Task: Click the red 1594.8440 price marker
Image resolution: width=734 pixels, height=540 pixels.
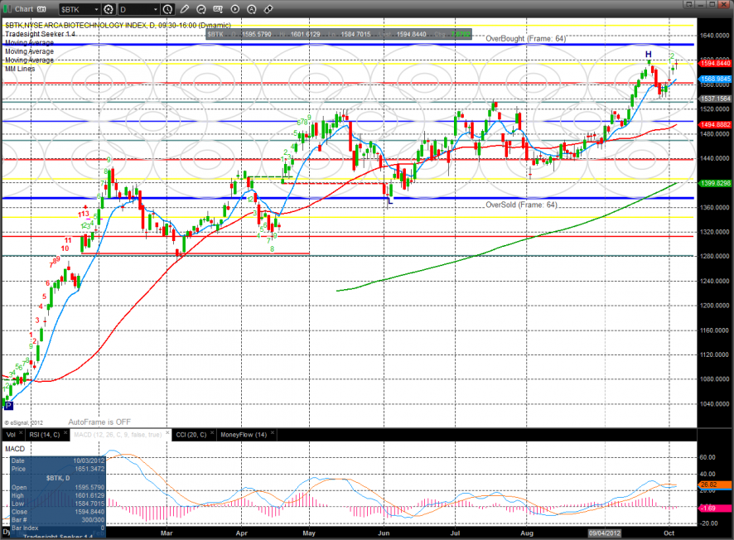Action: 715,63
